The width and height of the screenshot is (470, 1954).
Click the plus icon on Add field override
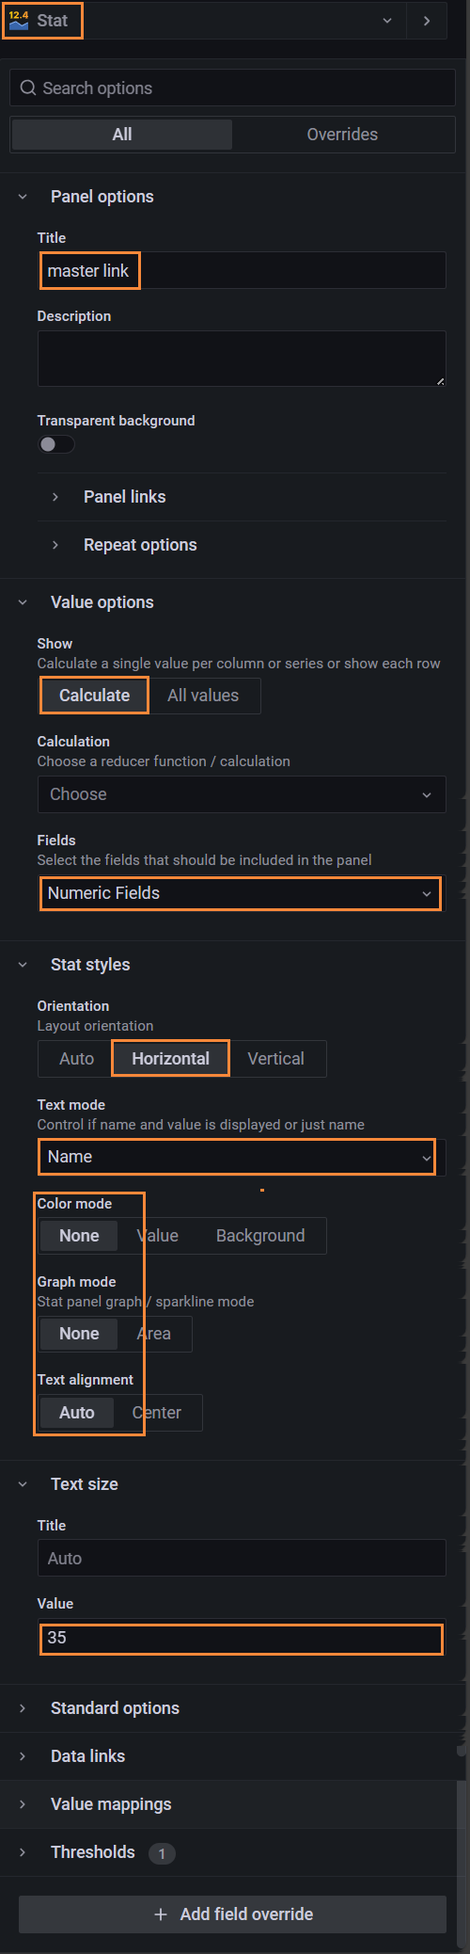[x=161, y=1914]
